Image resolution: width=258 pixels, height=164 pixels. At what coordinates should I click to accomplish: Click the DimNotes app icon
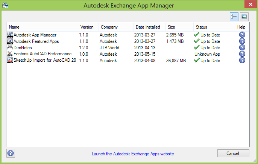point(10,47)
